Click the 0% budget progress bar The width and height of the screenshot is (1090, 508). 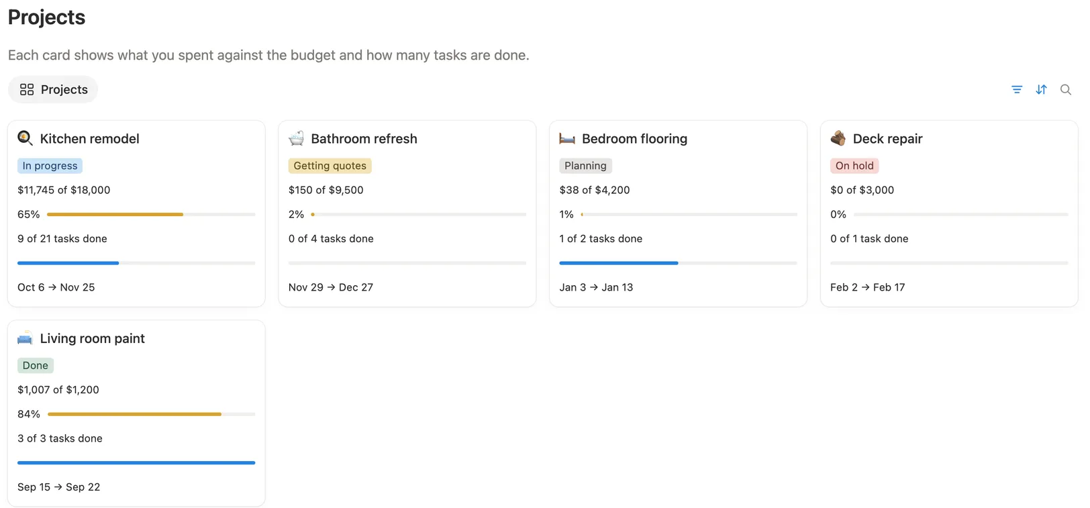(x=960, y=215)
